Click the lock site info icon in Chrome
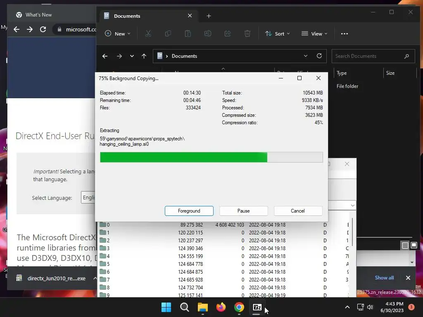The image size is (423, 317). [59, 29]
